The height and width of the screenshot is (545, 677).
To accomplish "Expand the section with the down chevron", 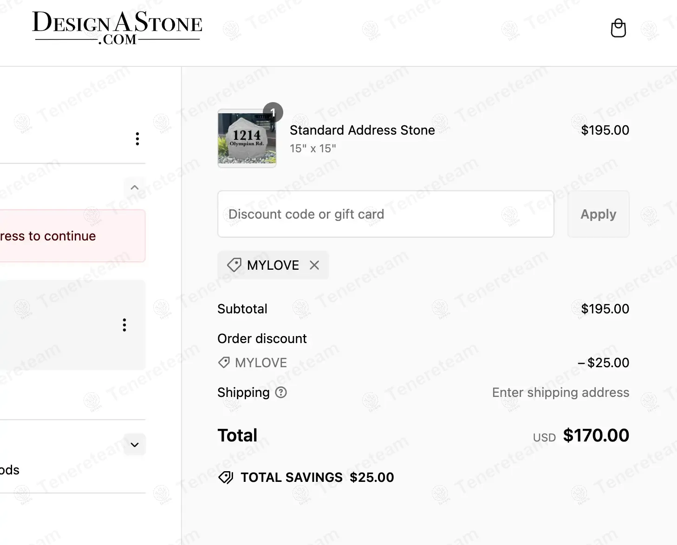I will pos(135,445).
